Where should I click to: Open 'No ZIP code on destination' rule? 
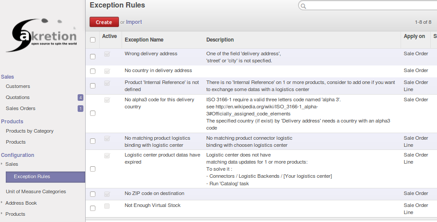154,193
